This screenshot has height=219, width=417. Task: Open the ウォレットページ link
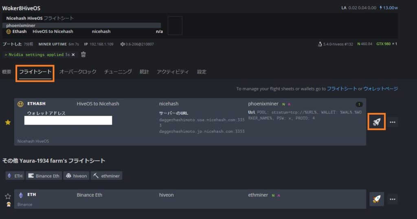coord(381,88)
